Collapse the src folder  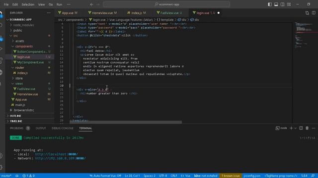pos(15,36)
